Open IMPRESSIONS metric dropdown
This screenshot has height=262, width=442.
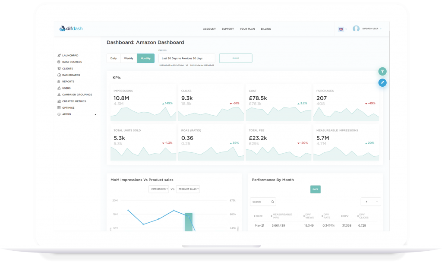click(x=159, y=189)
